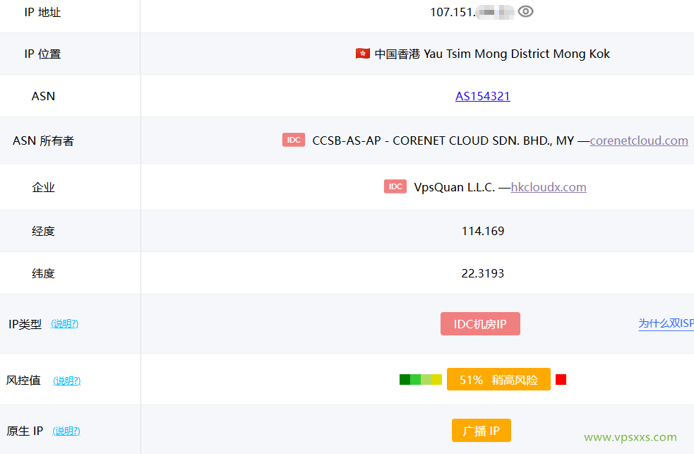Select the CCSB-AS-AP CORENET CLOUD owner text
The image size is (694, 454).
[x=443, y=141]
